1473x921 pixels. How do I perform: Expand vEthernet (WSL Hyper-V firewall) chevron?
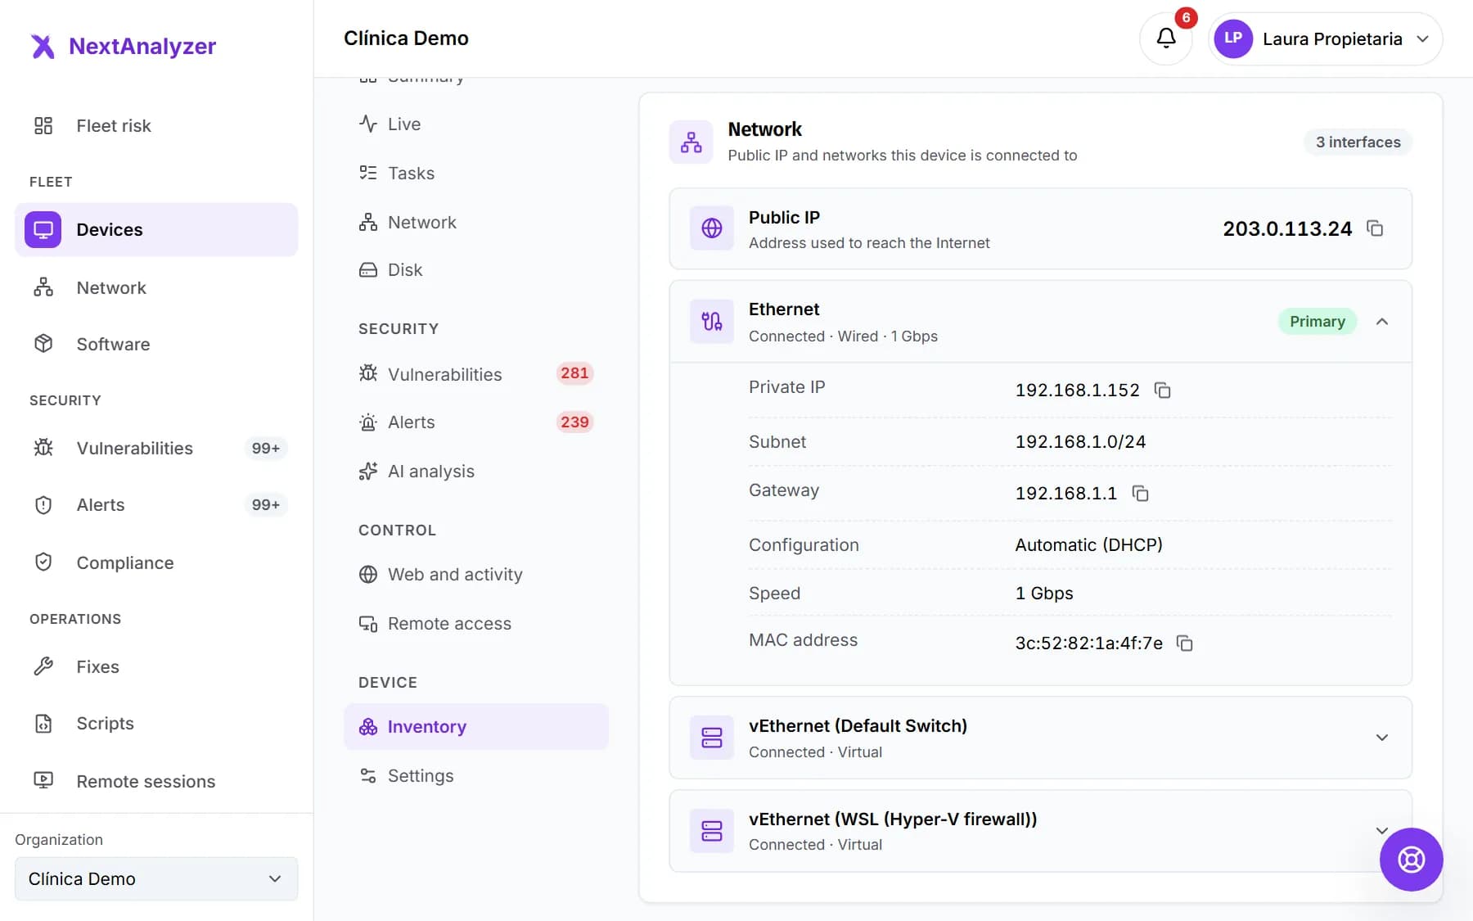pyautogui.click(x=1382, y=830)
